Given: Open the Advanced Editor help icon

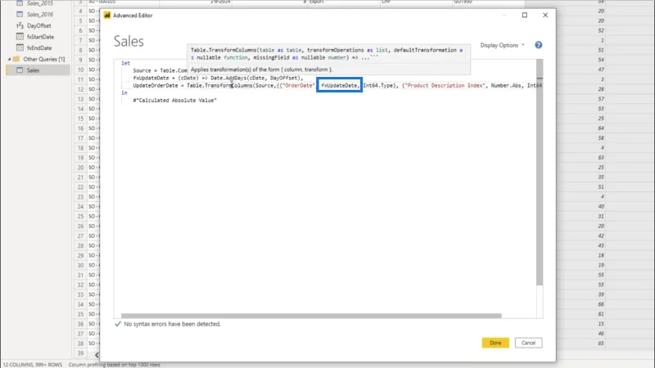Looking at the screenshot, I should pyautogui.click(x=539, y=45).
